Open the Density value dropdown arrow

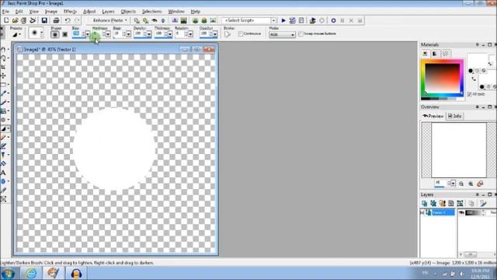point(149,34)
